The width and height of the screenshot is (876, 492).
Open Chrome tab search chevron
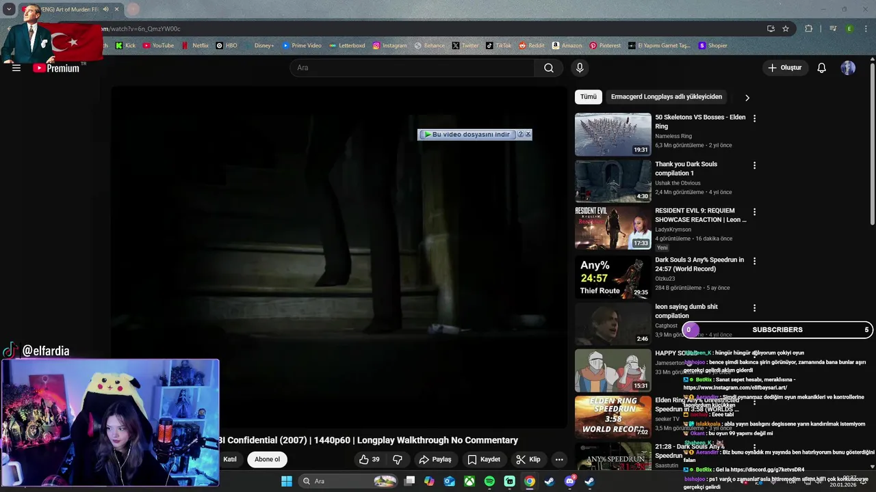[9, 10]
